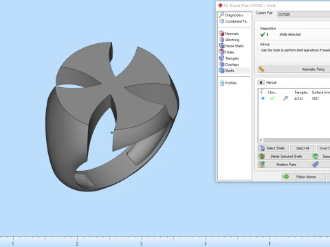This screenshot has width=330, height=247.
Task: Sort by the Surface column header
Action: 320,92
